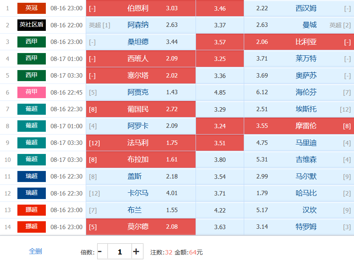
Task: Click the 英冠 league tag
Action: click(x=31, y=8)
